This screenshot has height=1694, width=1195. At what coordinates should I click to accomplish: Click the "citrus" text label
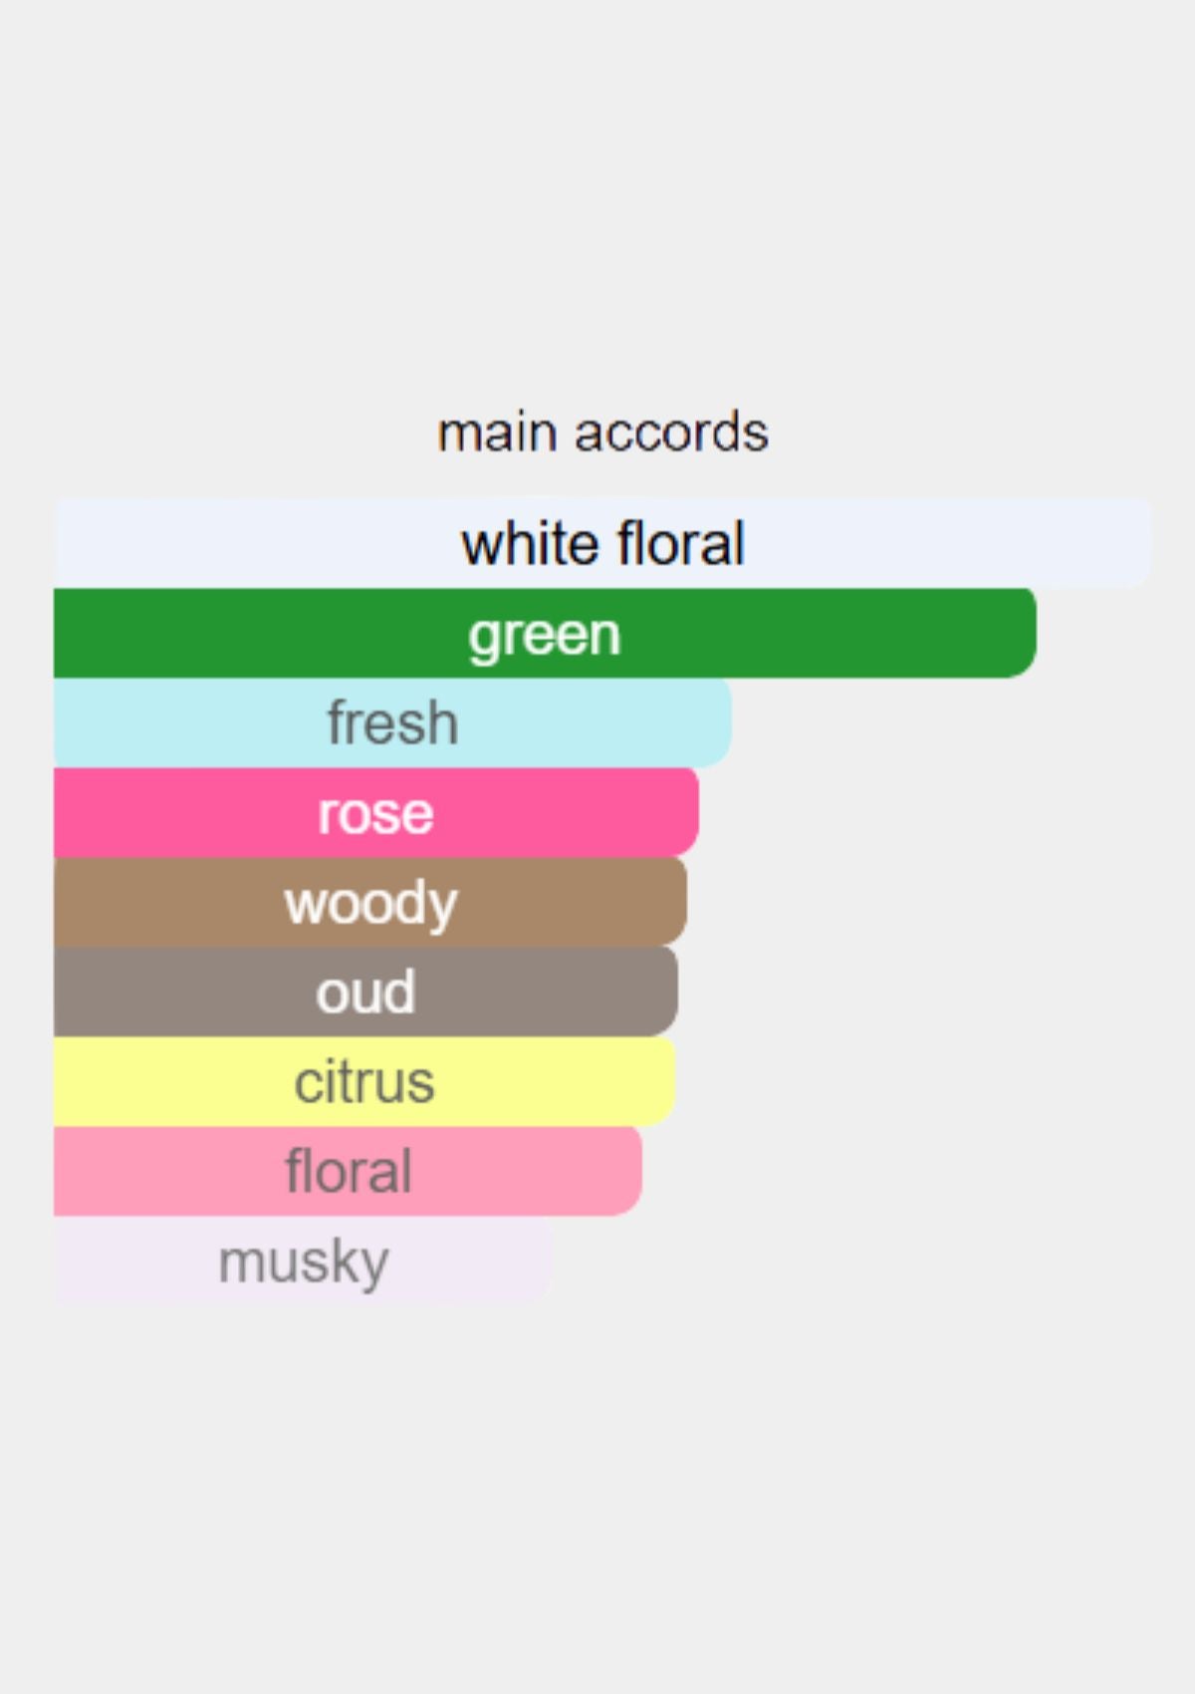pyautogui.click(x=364, y=1082)
